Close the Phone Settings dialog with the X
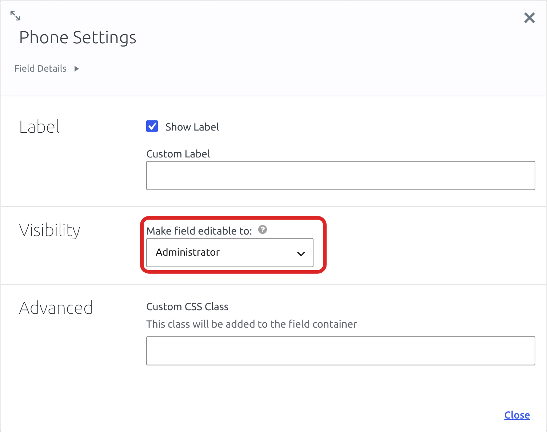The image size is (547, 432). (529, 18)
